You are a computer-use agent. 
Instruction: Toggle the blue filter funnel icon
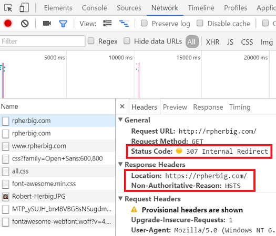(x=63, y=24)
